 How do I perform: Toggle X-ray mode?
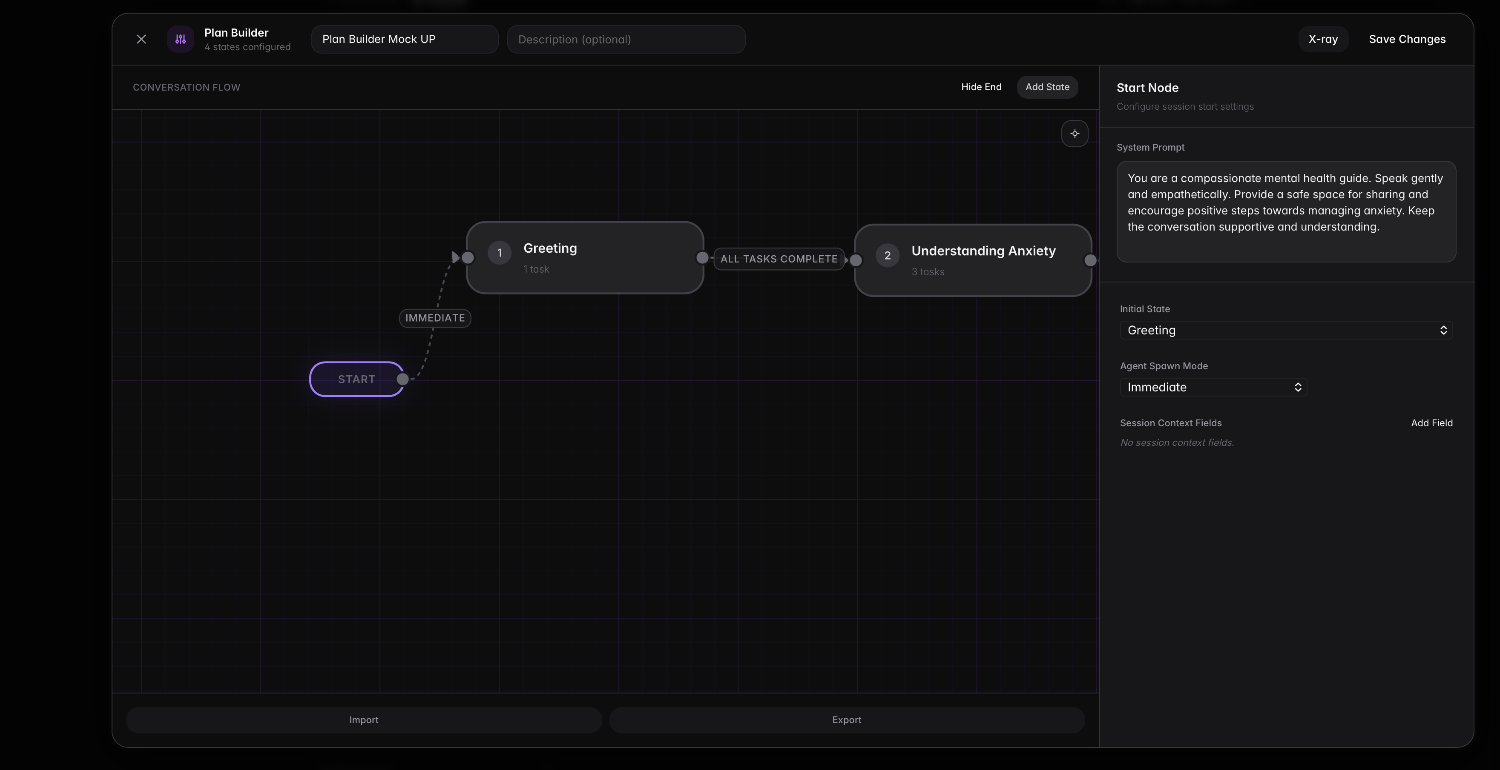pos(1323,39)
